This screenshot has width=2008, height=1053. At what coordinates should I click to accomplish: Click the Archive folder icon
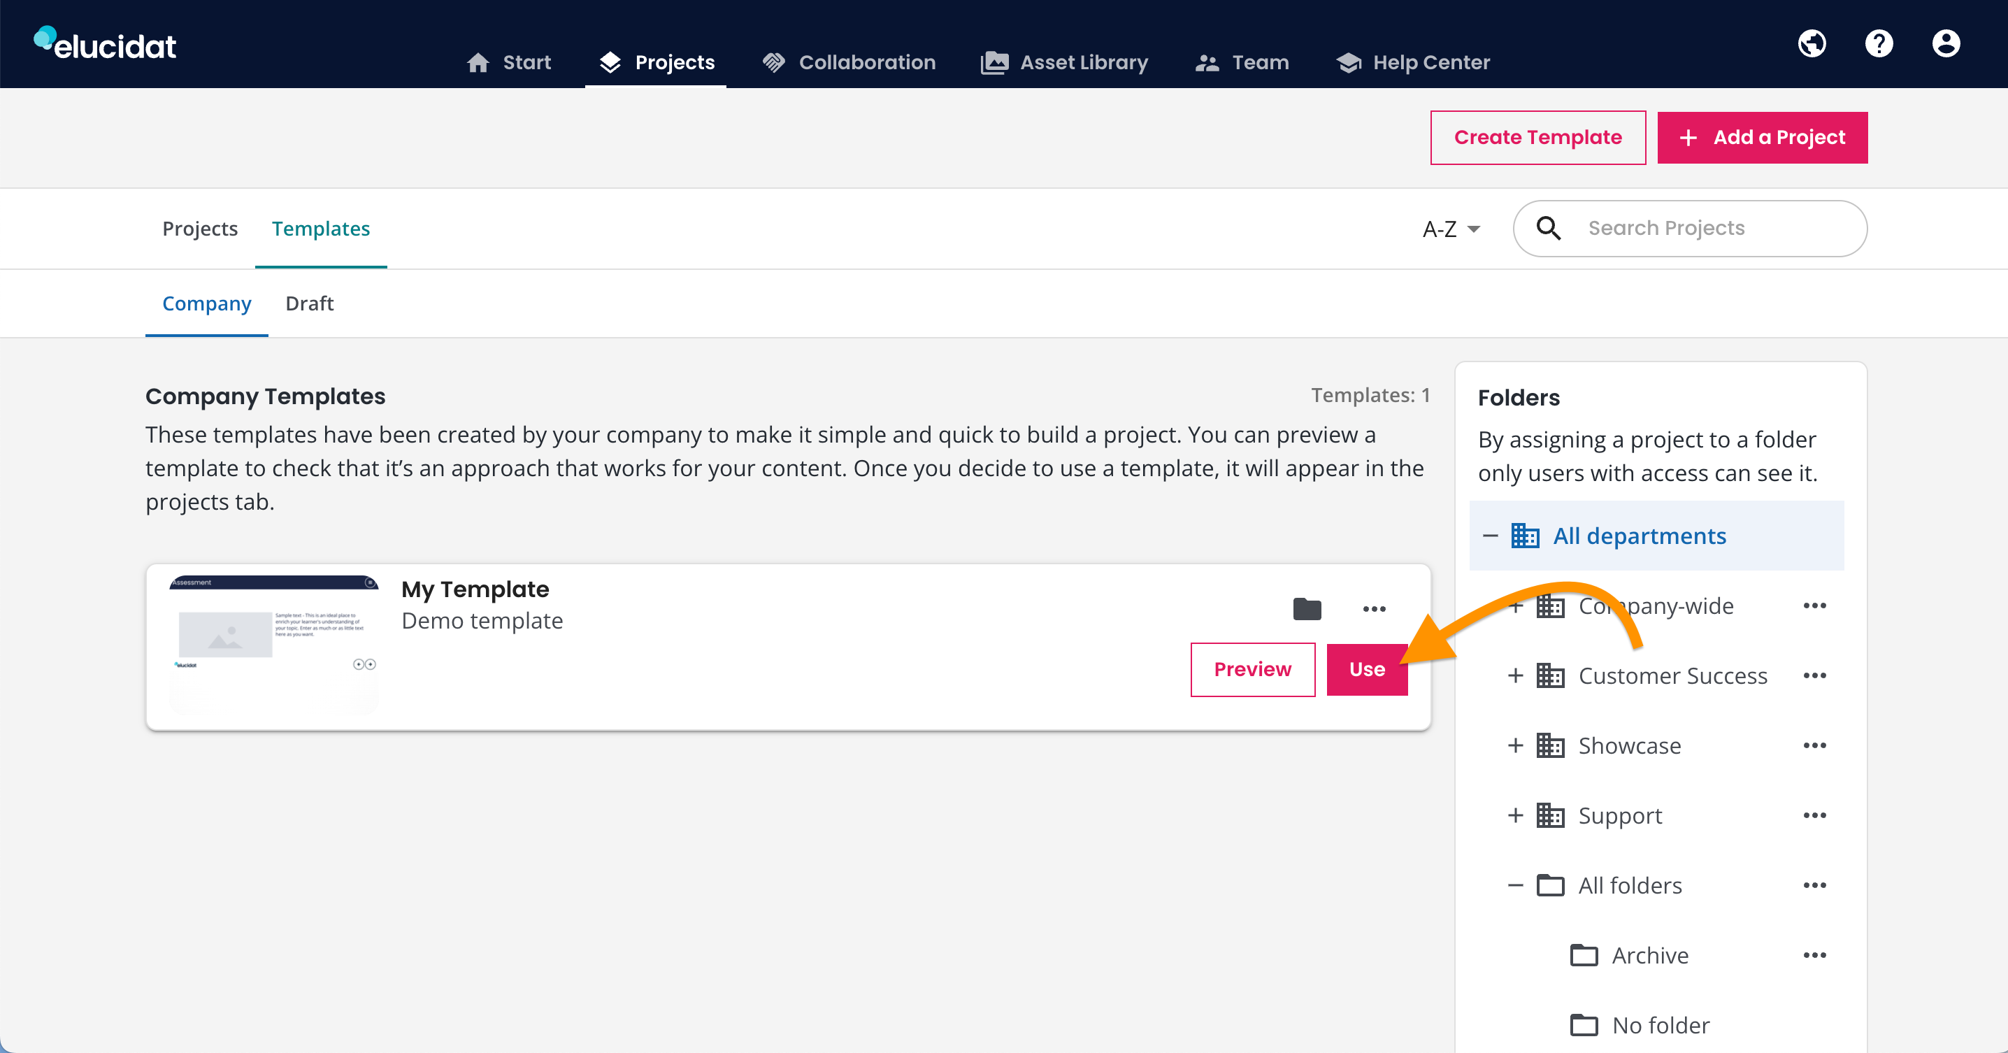pos(1584,955)
